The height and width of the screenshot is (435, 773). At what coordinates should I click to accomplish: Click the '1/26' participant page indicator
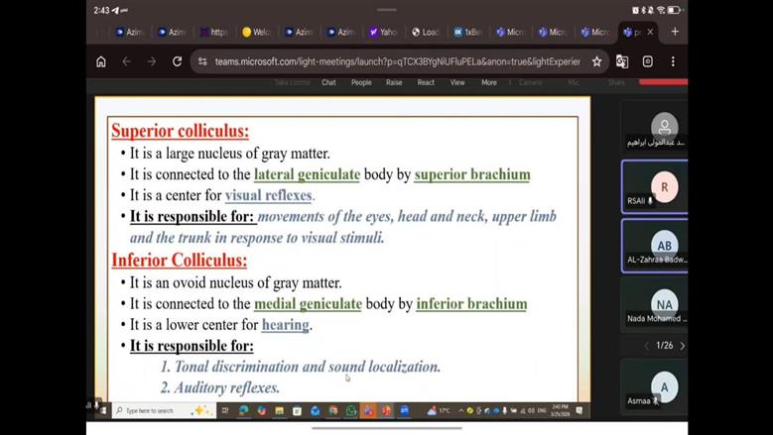664,346
